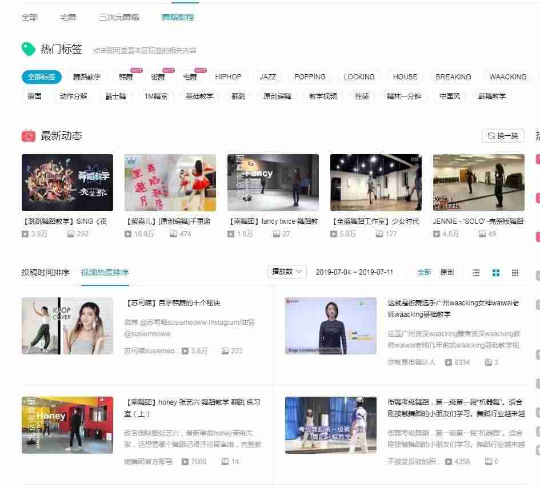Open the 三次元舞蹈 category tab
The image size is (540, 488).
119,17
